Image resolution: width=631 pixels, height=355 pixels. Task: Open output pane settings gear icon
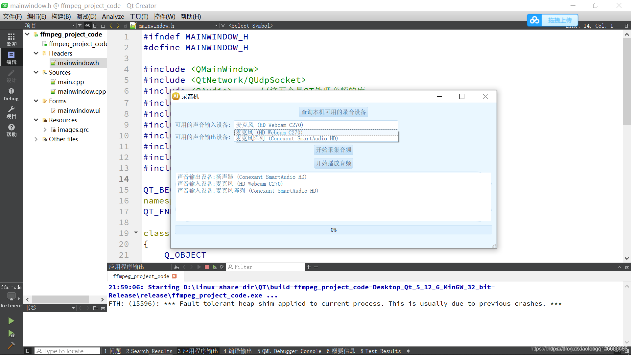[x=222, y=267]
